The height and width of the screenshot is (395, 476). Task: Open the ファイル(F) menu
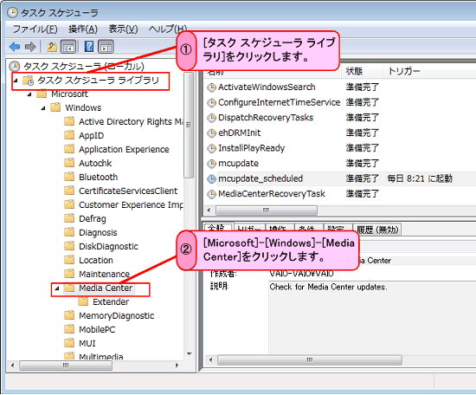click(x=35, y=29)
